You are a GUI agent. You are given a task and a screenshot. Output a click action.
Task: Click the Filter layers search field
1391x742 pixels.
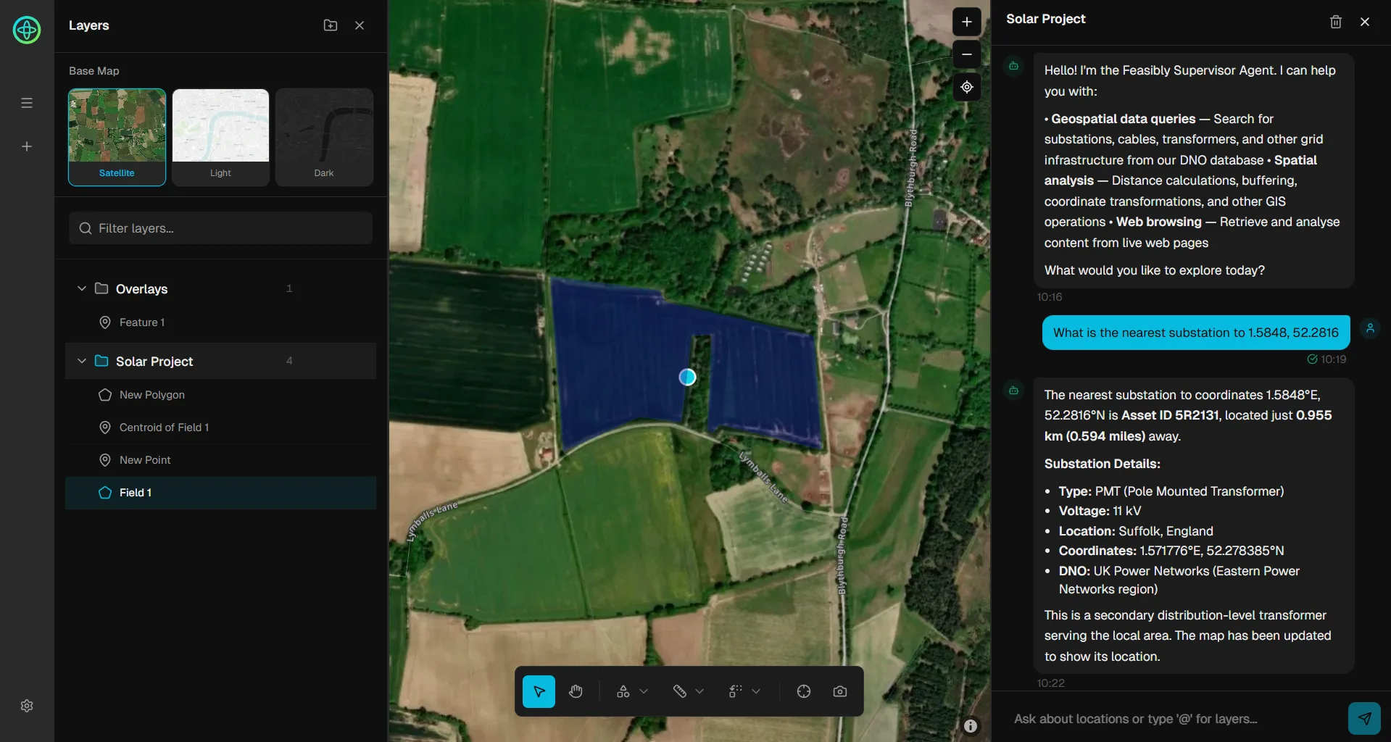(221, 228)
